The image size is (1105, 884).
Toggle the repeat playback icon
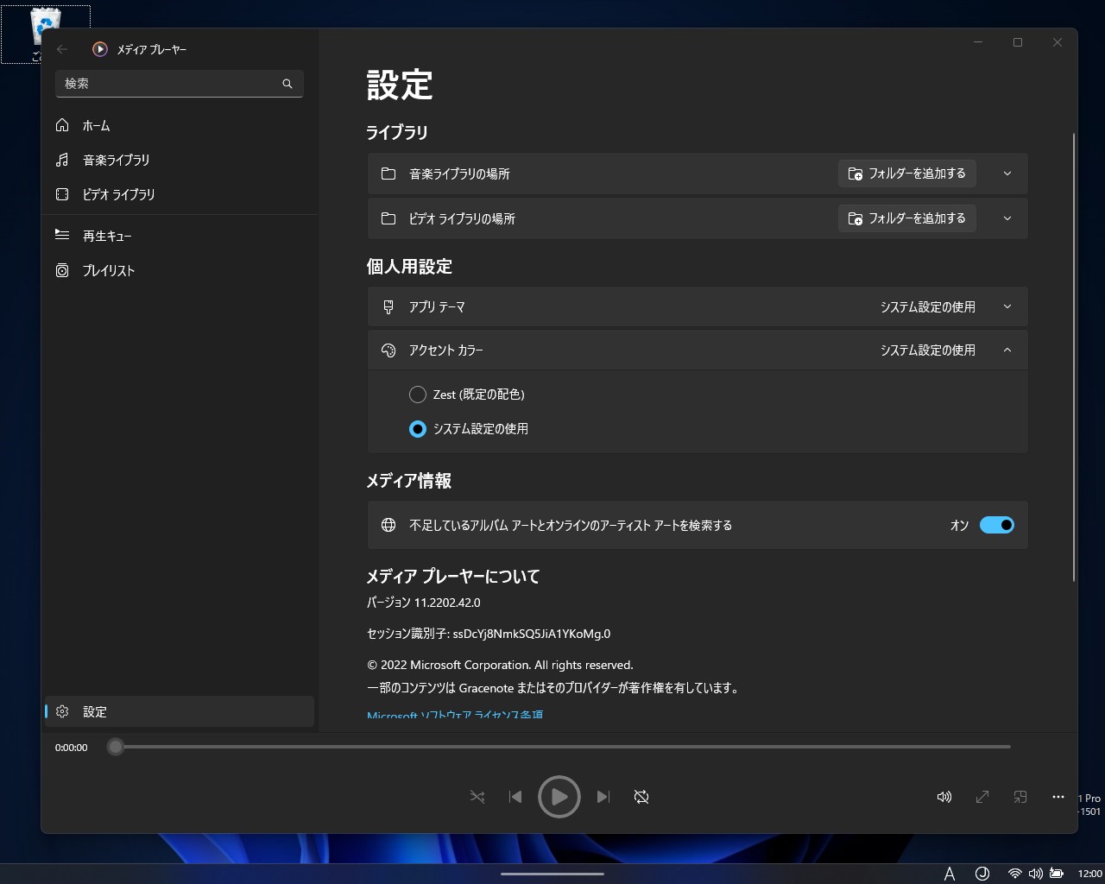point(641,797)
